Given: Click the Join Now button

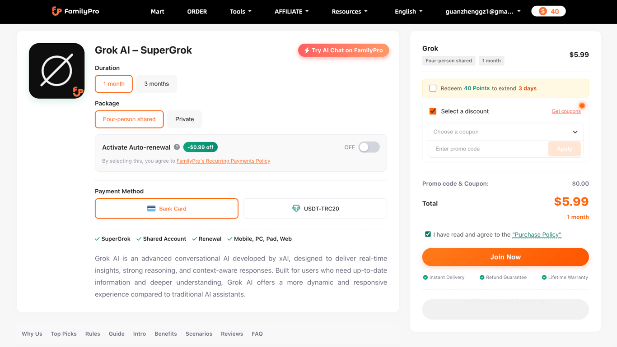Looking at the screenshot, I should click(x=505, y=257).
